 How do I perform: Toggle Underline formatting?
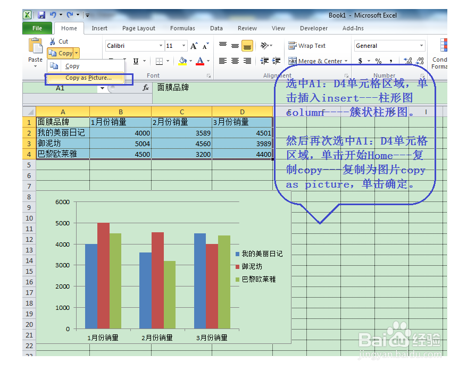136,61
